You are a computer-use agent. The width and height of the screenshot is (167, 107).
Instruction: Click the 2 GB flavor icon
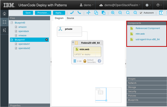pyautogui.click(x=75, y=61)
